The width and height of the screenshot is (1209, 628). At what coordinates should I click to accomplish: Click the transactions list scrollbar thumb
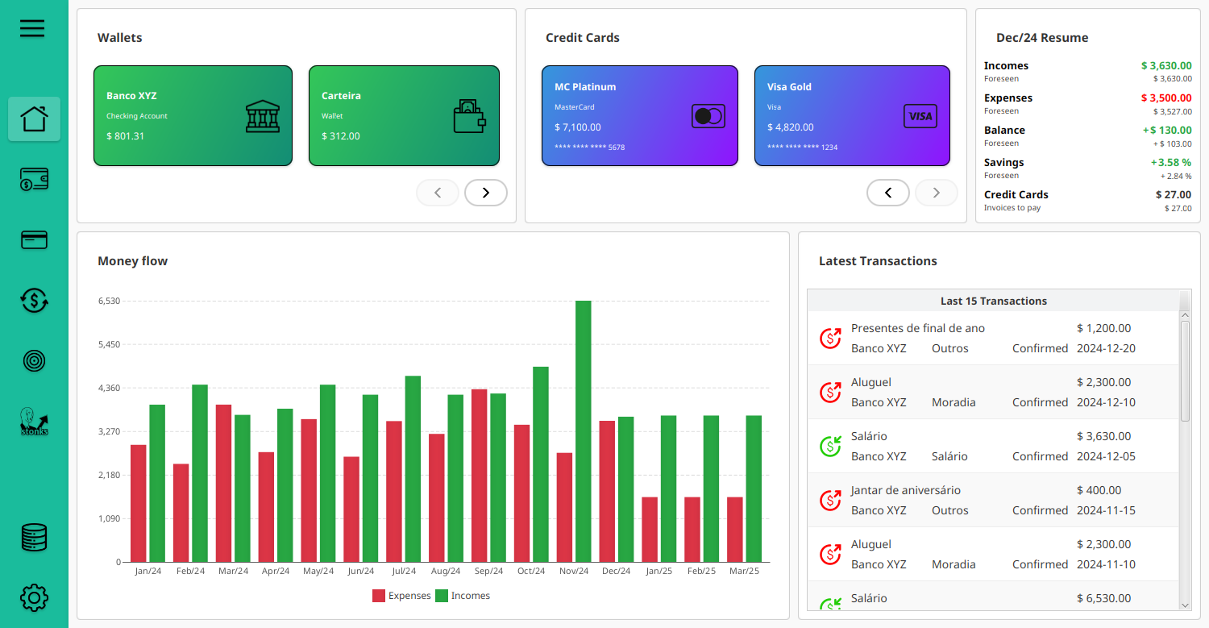click(x=1185, y=371)
